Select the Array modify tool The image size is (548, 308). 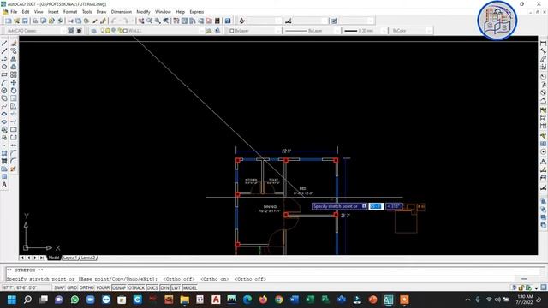point(14,74)
